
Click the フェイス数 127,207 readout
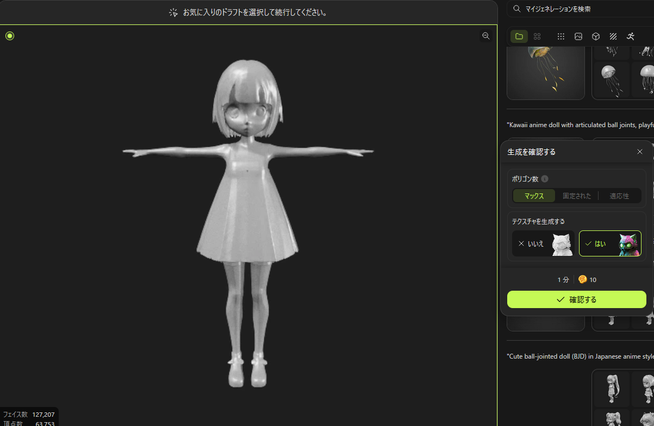pos(29,414)
